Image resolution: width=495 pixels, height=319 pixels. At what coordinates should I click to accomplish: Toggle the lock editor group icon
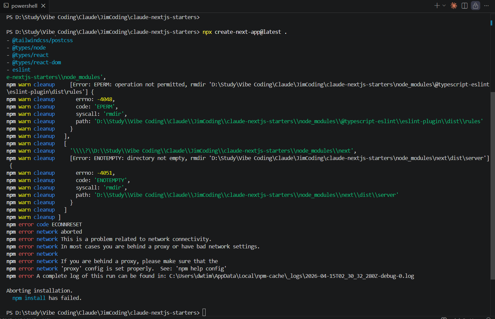[476, 6]
